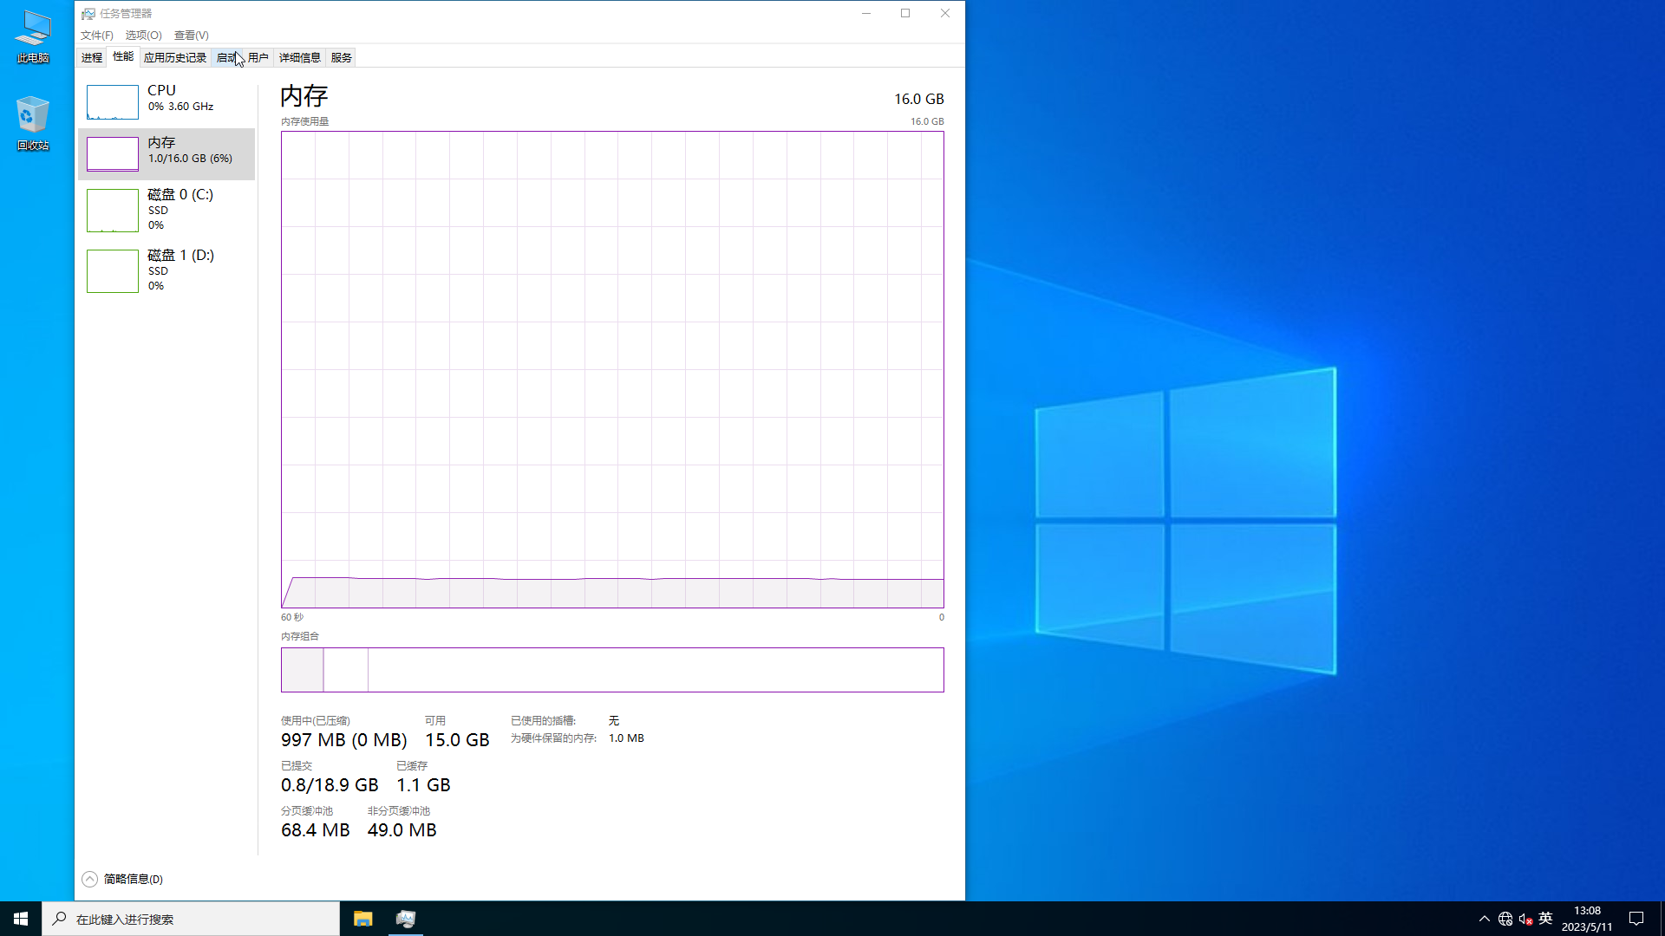Open 回收站 on the desktop
The image size is (1665, 936).
coord(32,121)
